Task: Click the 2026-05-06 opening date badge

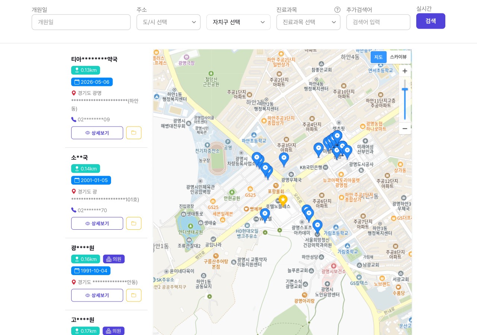Action: (x=92, y=82)
